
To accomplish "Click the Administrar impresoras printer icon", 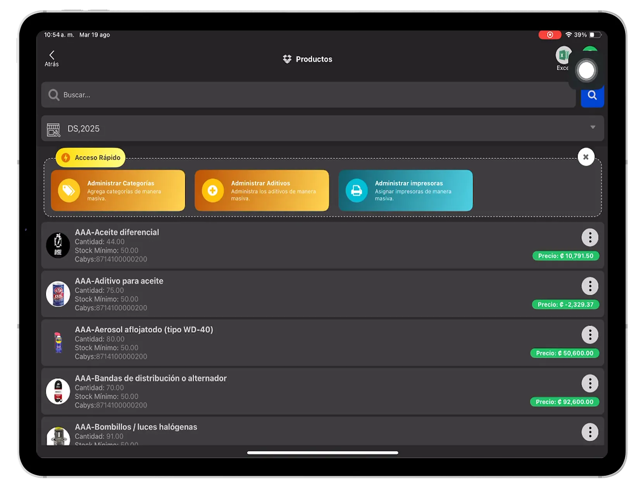I will click(357, 190).
